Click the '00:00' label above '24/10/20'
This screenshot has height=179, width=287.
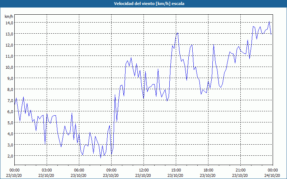(273, 170)
